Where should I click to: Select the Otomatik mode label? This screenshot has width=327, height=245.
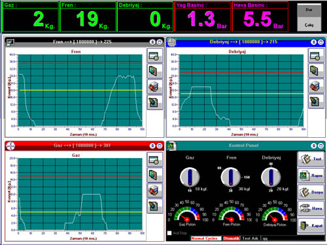point(232,238)
